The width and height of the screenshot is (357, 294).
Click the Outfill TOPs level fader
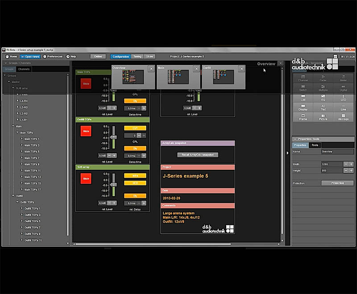tap(113, 137)
